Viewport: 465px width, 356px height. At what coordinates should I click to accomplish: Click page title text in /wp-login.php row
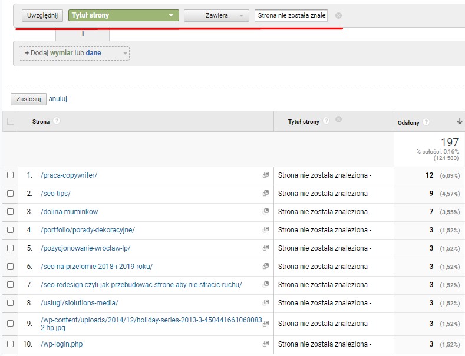click(325, 344)
